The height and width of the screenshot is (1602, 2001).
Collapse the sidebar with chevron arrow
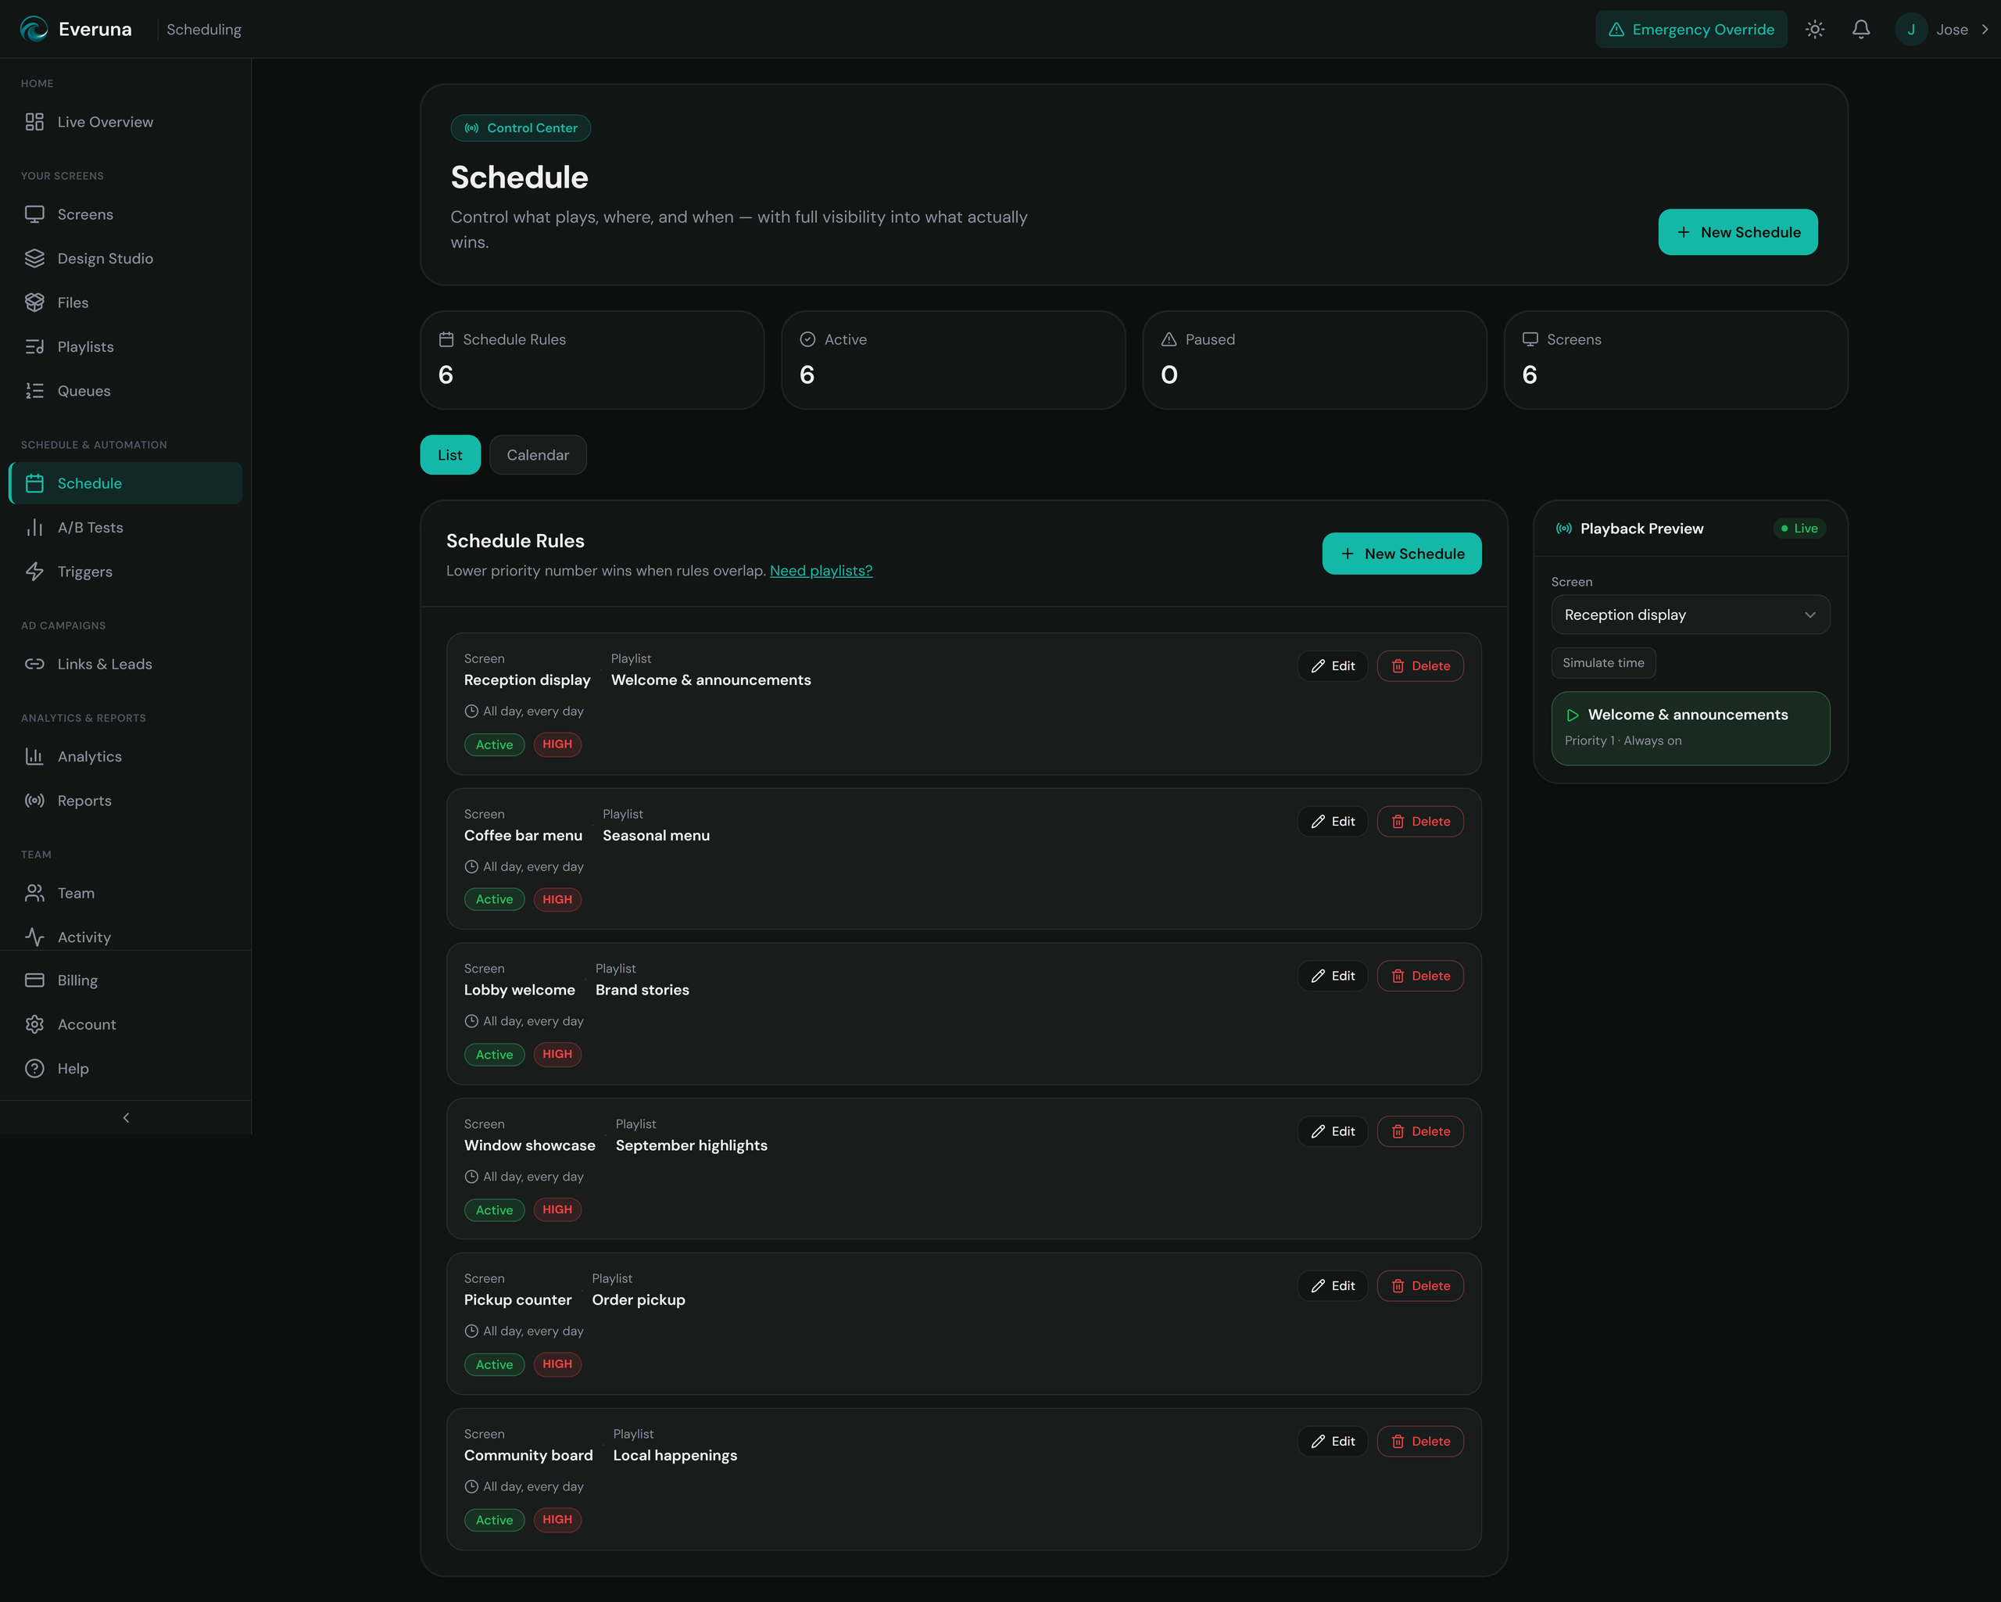[x=125, y=1117]
